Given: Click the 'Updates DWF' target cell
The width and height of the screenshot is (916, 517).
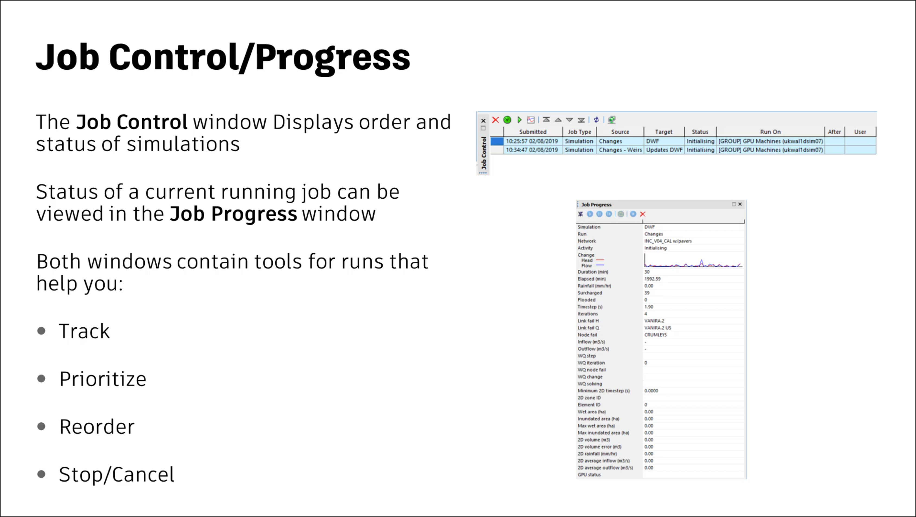Looking at the screenshot, I should coord(664,150).
